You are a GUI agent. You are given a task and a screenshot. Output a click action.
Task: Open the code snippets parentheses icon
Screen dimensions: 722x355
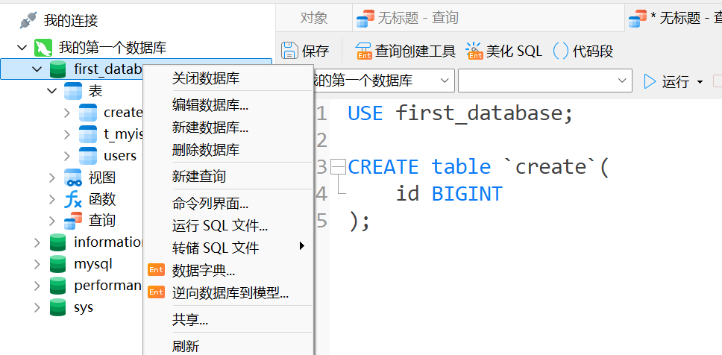tap(561, 51)
